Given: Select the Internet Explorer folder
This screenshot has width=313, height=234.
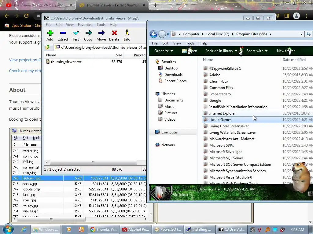Looking at the screenshot, I should click(223, 113).
